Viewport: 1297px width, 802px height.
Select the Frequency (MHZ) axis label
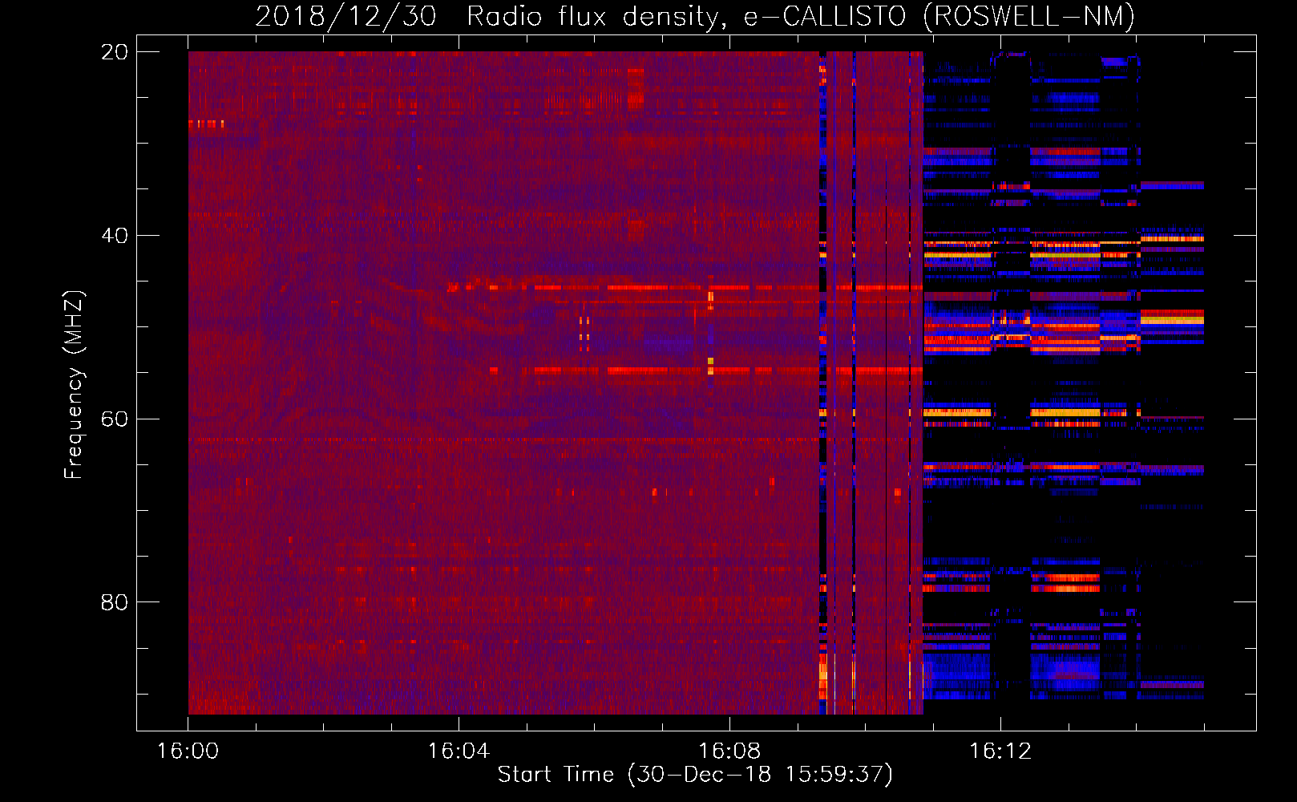[74, 385]
